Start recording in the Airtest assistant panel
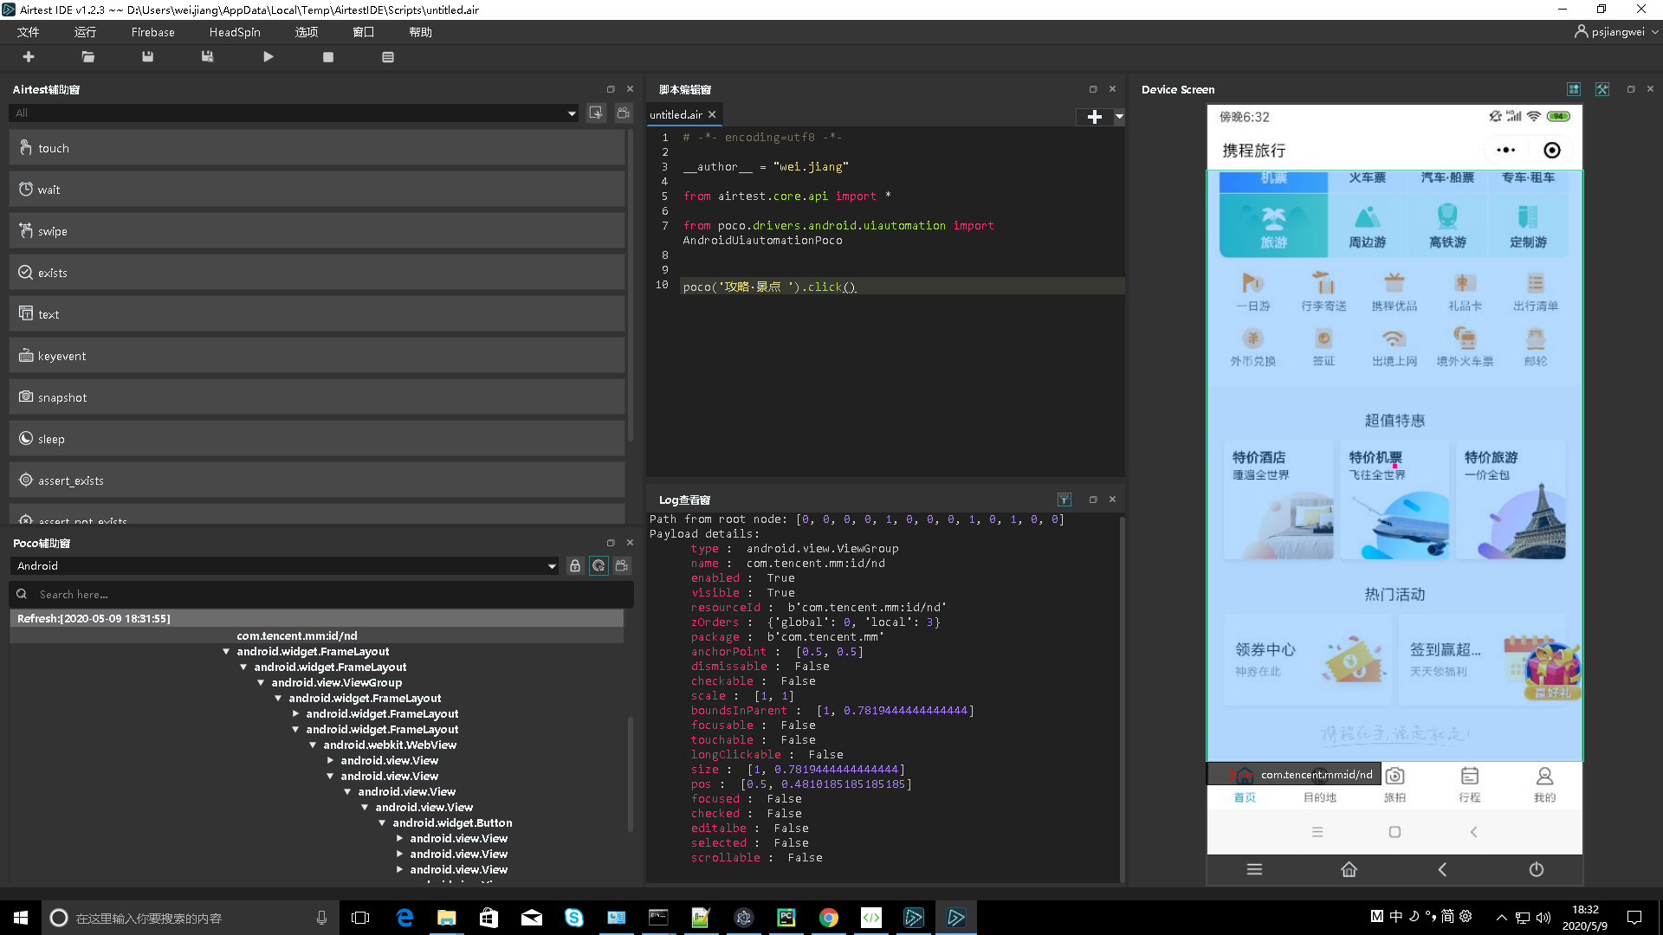 [x=623, y=113]
